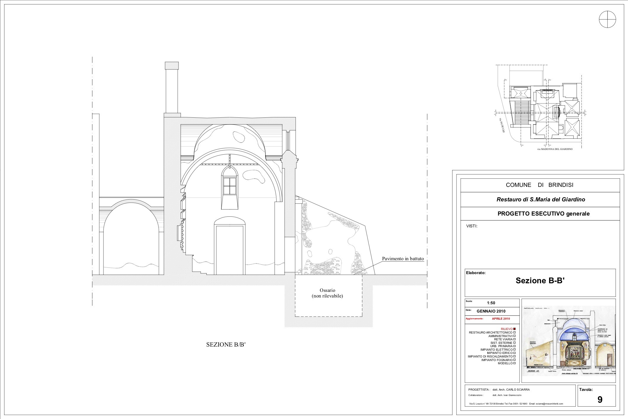The height and width of the screenshot is (419, 628).
Task: Check the IMPIANTO FOGNARIO box
Action: pyautogui.click(x=515, y=360)
